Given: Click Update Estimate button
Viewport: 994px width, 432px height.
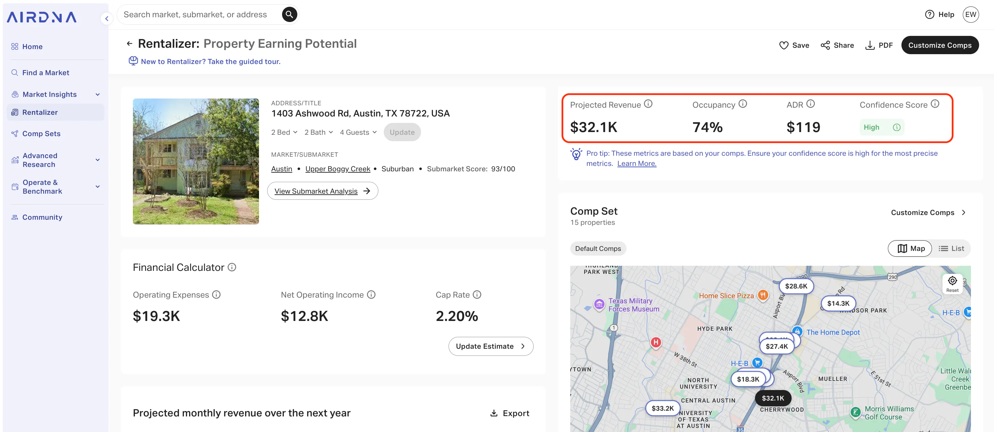Looking at the screenshot, I should point(491,346).
